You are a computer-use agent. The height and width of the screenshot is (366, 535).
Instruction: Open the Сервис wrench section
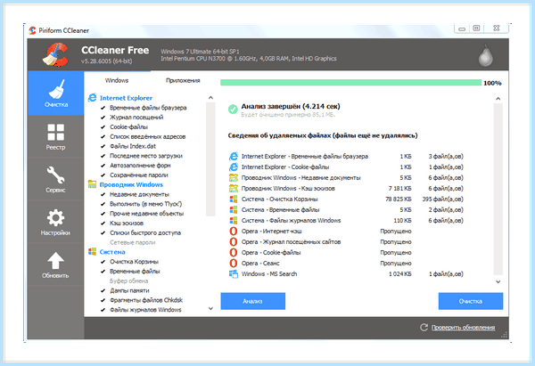[55, 179]
